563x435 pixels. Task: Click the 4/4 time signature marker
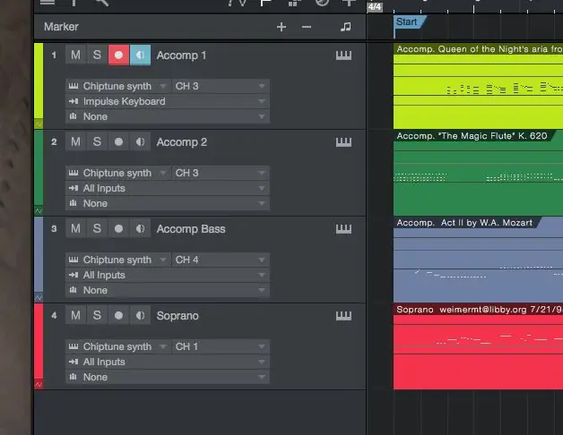pyautogui.click(x=375, y=7)
